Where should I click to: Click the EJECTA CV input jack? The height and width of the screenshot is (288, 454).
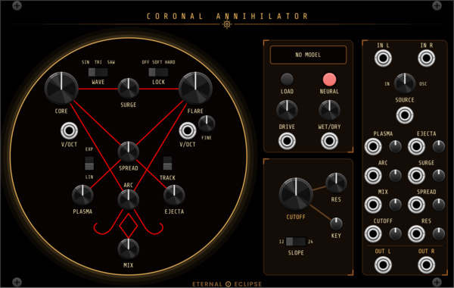(416, 146)
